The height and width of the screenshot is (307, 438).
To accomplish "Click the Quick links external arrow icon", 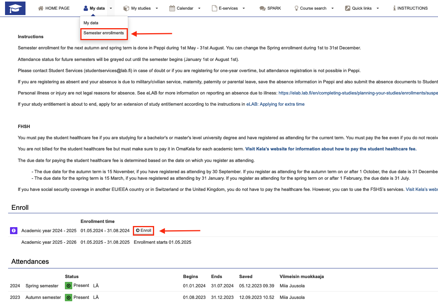I will pyautogui.click(x=348, y=8).
